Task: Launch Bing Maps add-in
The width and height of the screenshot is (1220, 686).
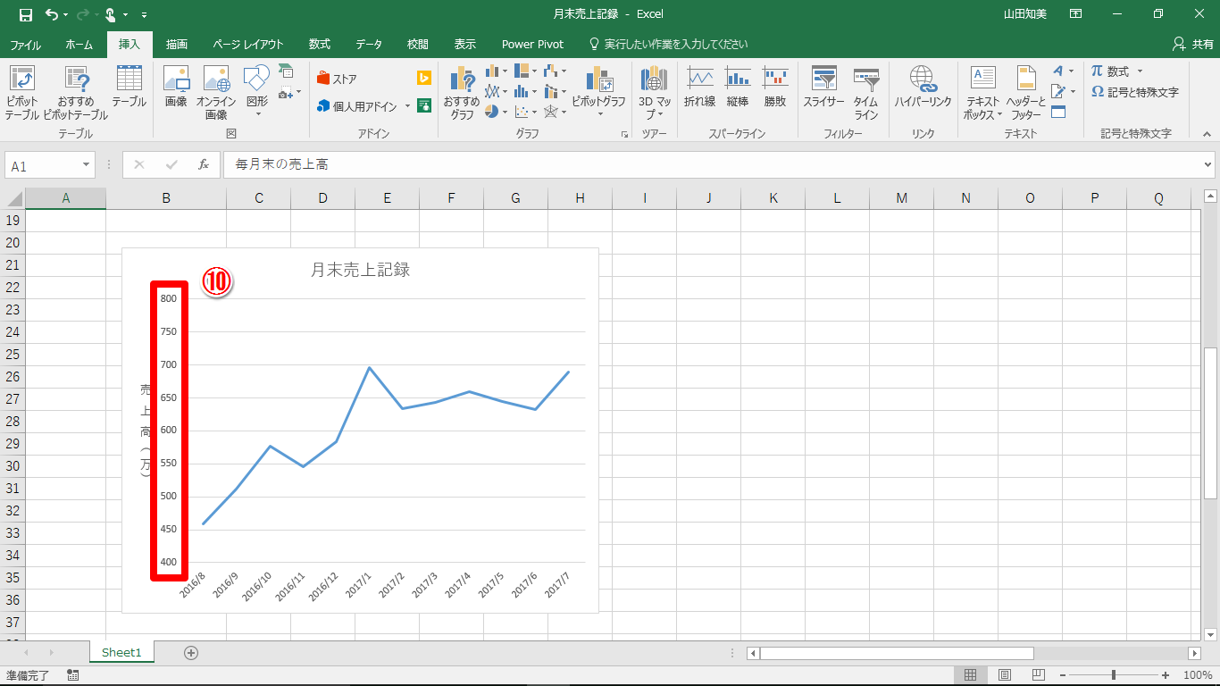Action: pos(424,79)
